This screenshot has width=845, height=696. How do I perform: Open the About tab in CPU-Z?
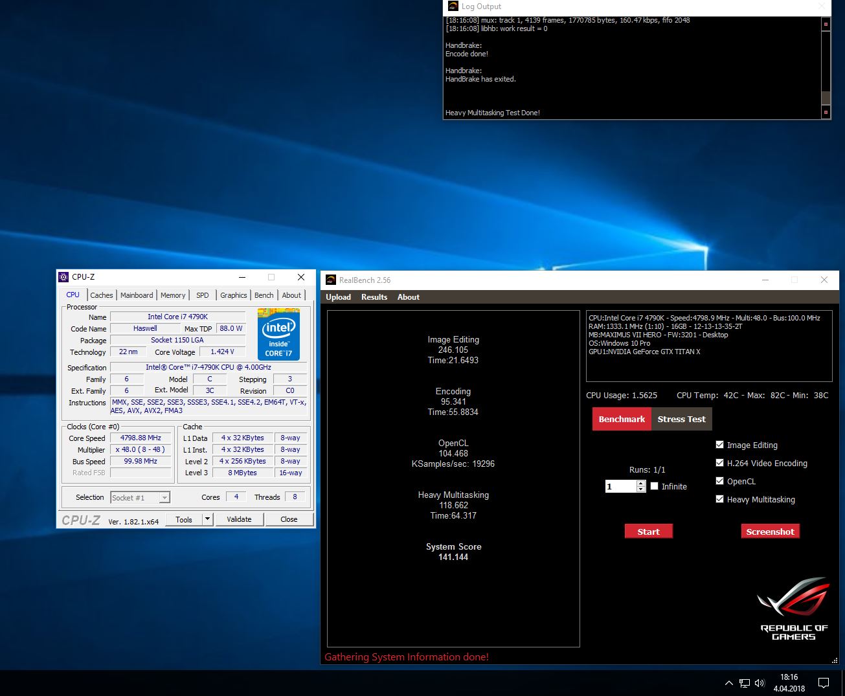[291, 295]
